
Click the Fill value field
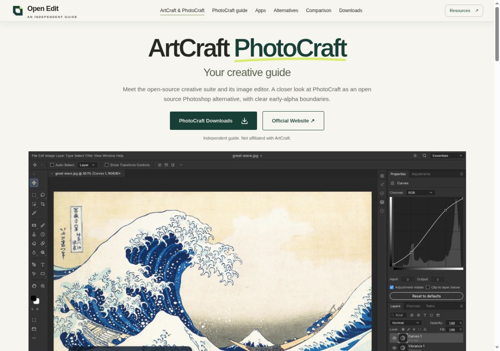click(x=454, y=329)
